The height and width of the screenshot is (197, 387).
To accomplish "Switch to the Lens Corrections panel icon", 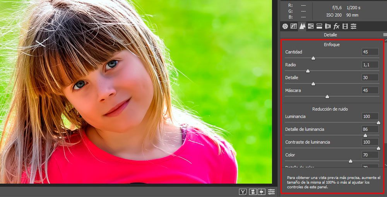I will [x=328, y=26].
